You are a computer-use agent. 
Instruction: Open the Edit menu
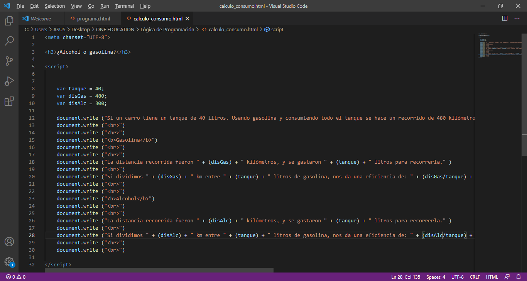click(x=34, y=6)
